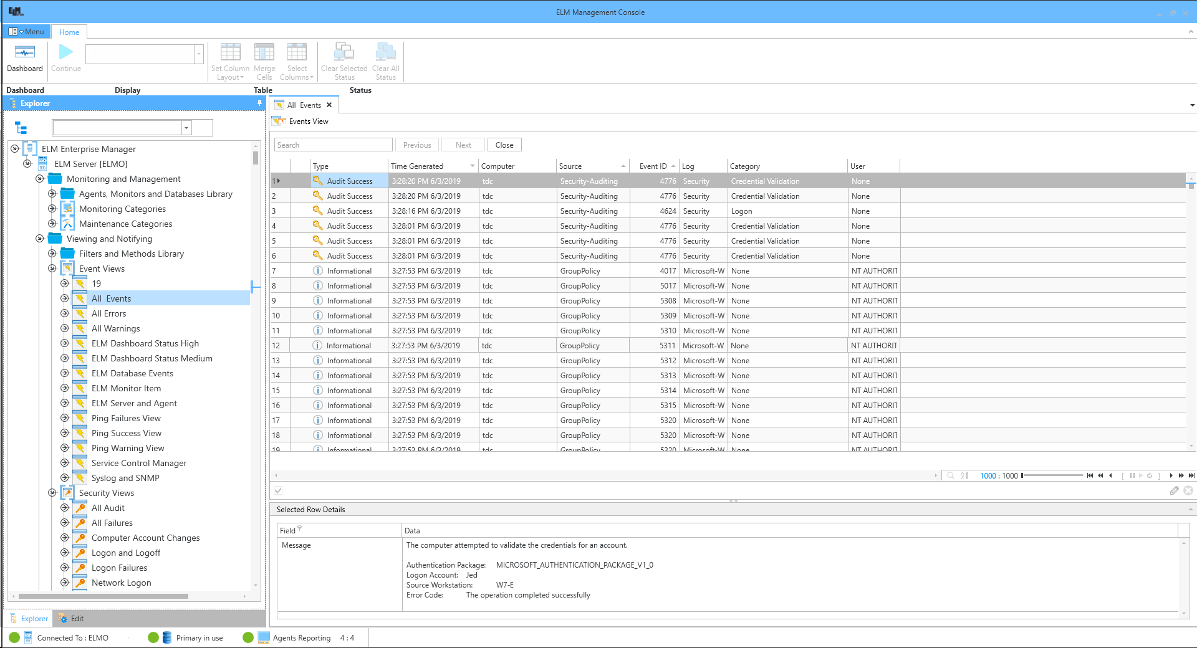Screen dimensions: 1197x648
Task: Click Clear Selected Status icon
Action: (344, 52)
